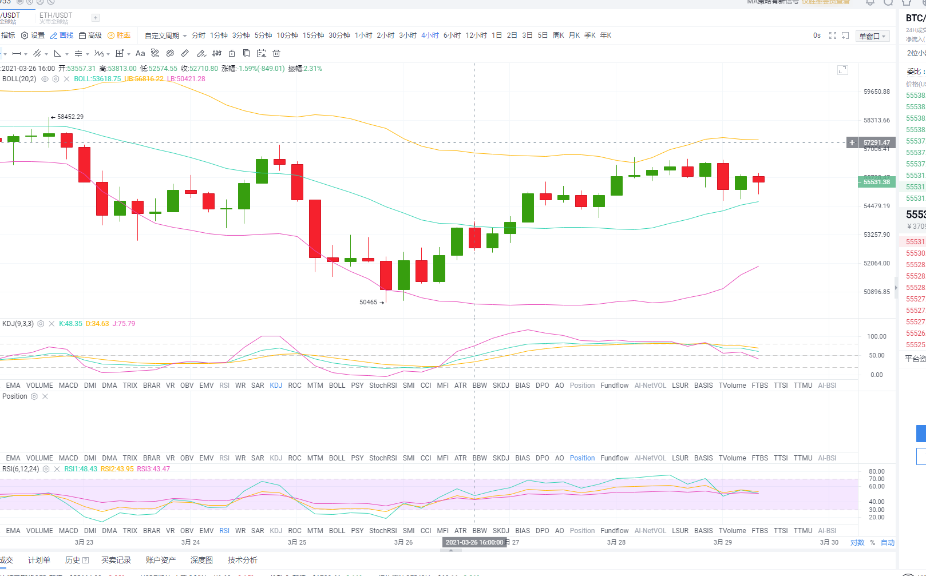Click the plus on price label 57291.47
The image size is (926, 576).
coord(852,142)
